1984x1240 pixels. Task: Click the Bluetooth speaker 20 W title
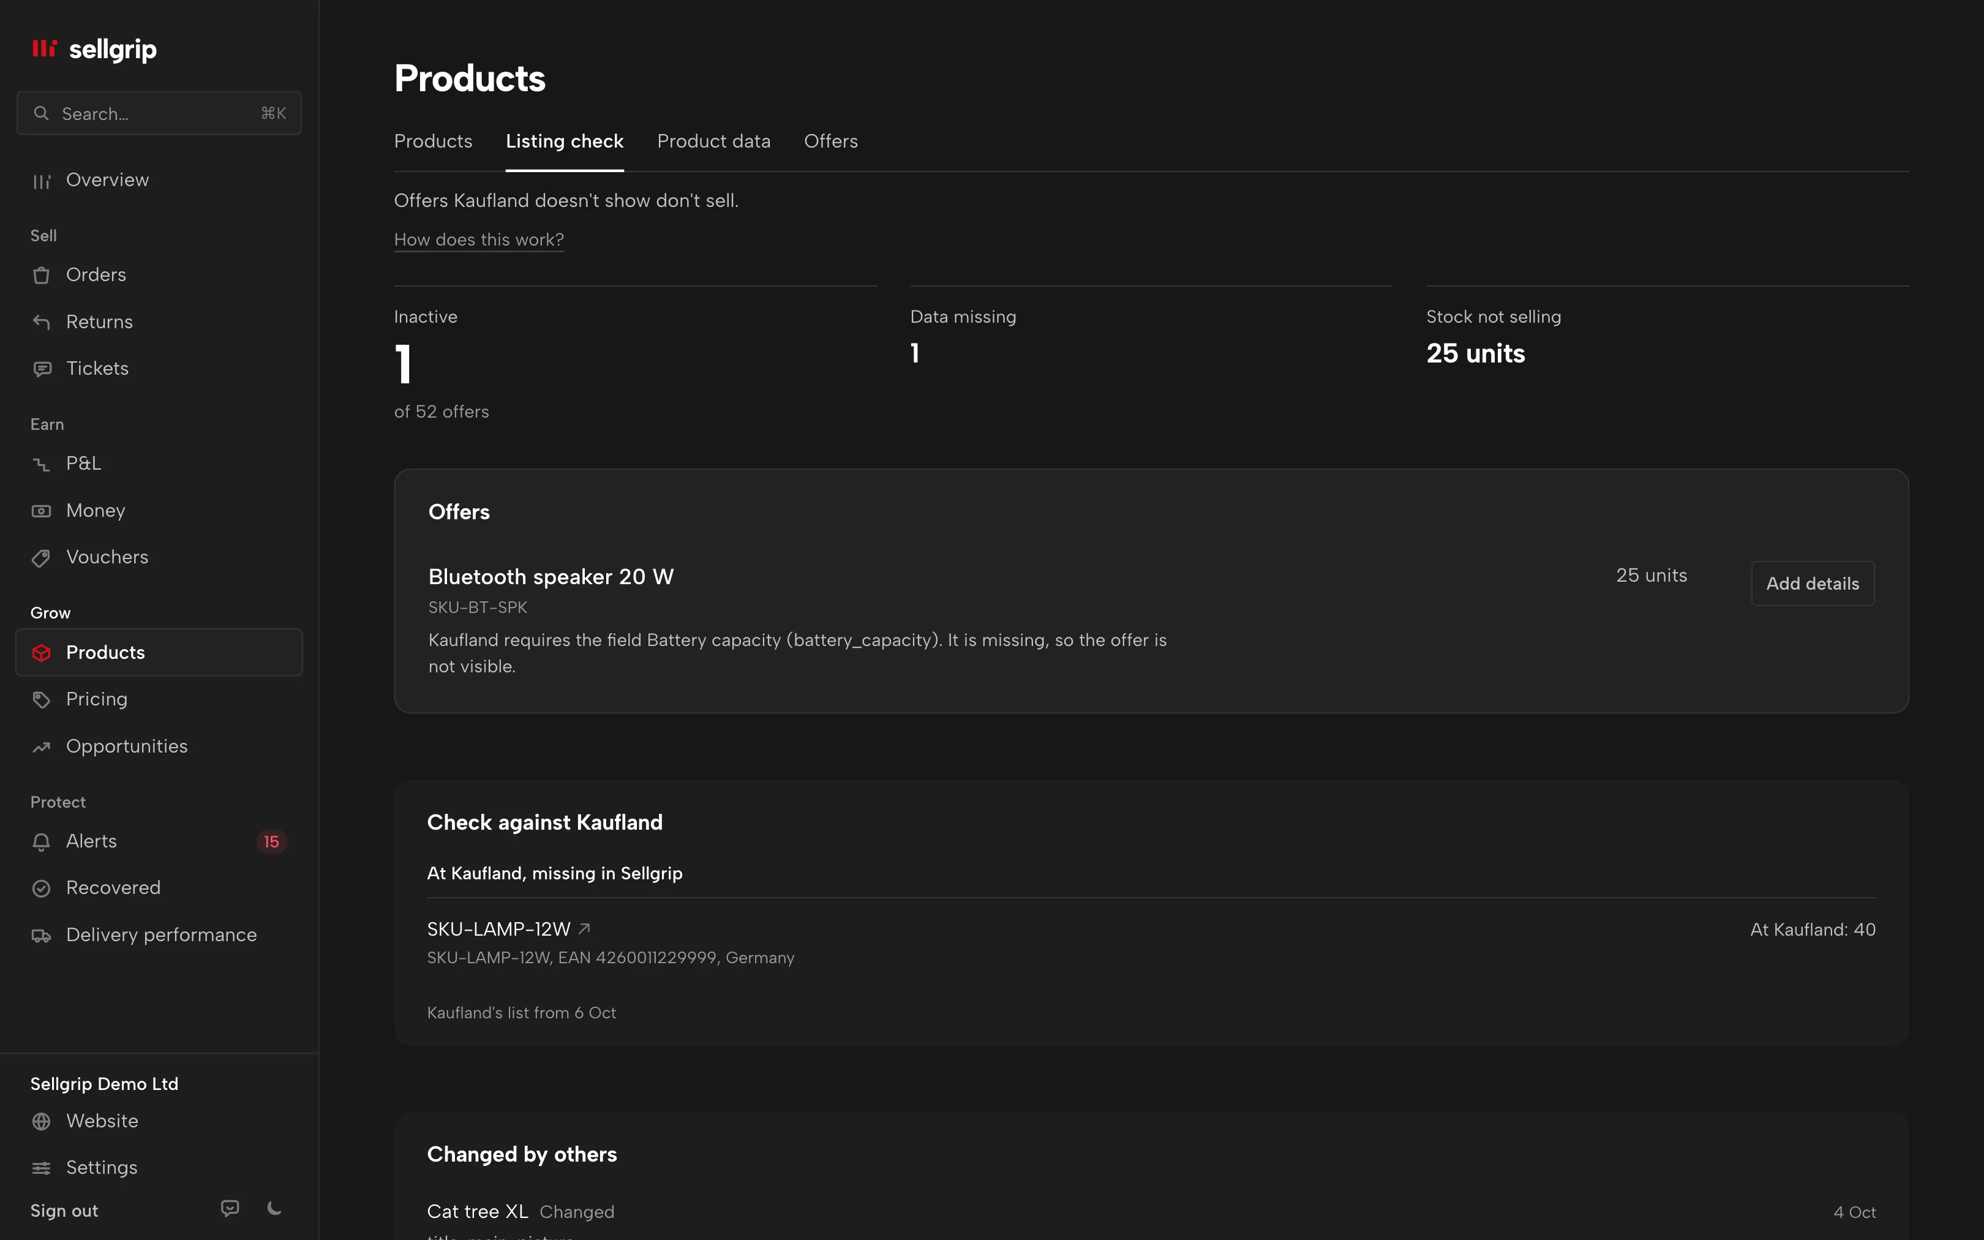[551, 577]
